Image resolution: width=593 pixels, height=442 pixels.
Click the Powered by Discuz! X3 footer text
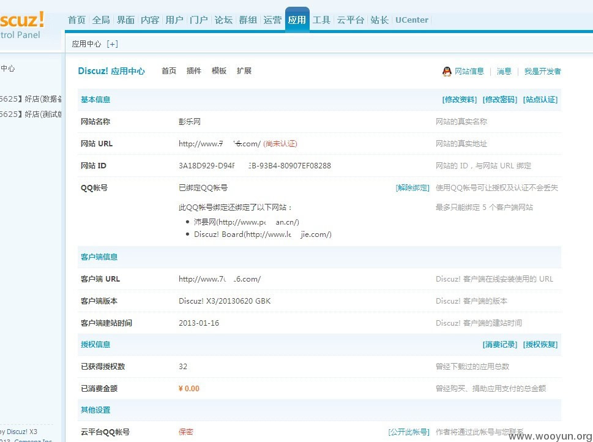tap(18, 432)
